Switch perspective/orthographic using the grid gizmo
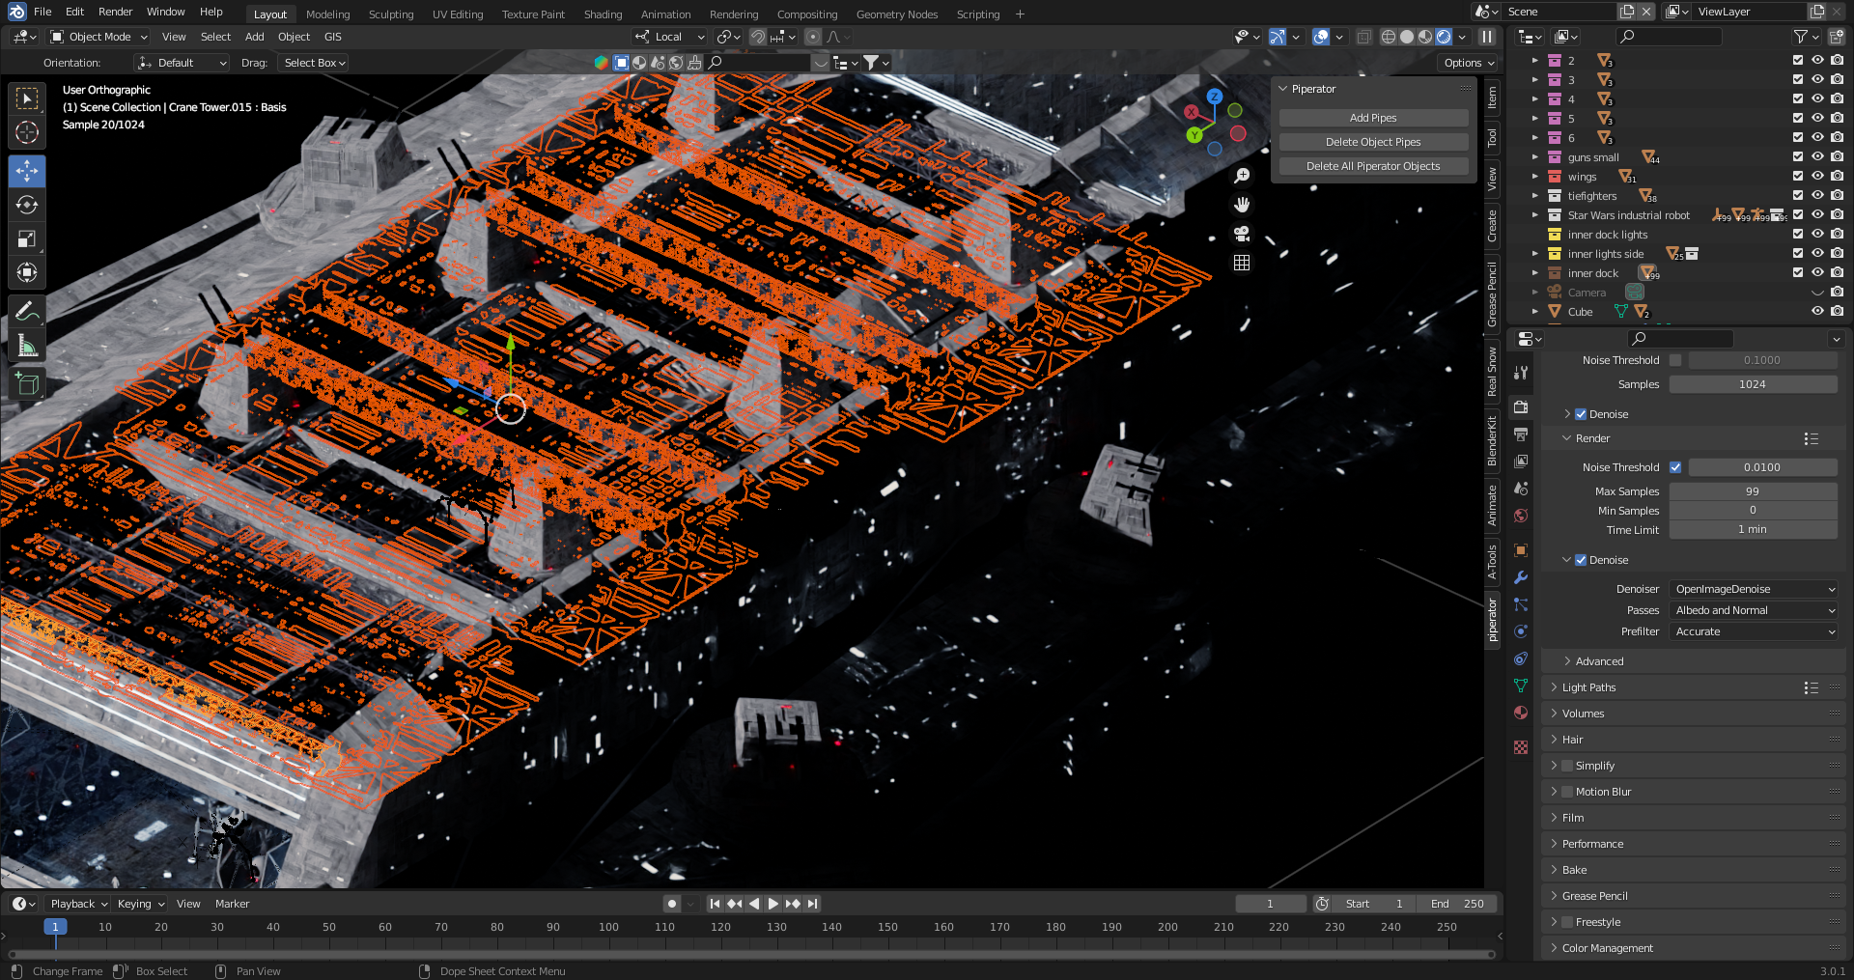Screen dimensions: 1854x980 click(1242, 263)
